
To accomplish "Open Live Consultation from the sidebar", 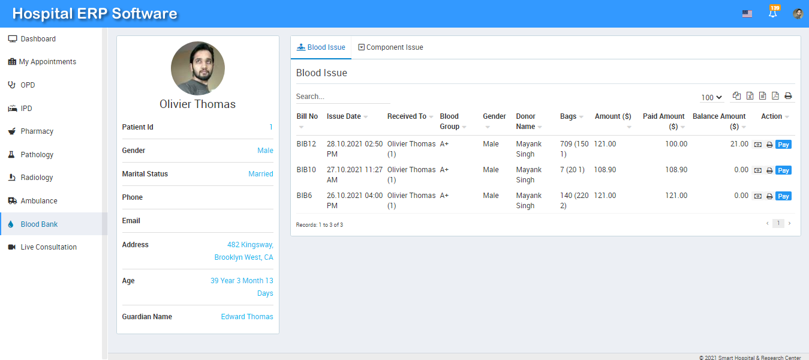I will click(x=49, y=247).
